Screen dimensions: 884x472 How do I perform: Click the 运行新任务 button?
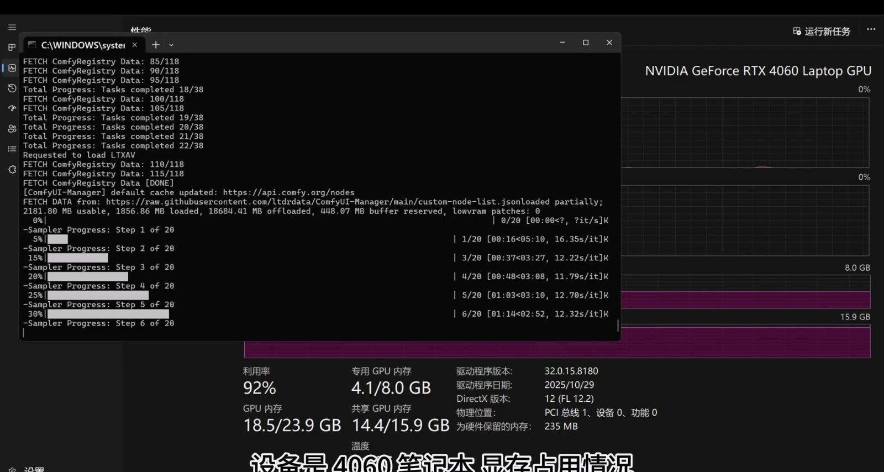click(822, 32)
